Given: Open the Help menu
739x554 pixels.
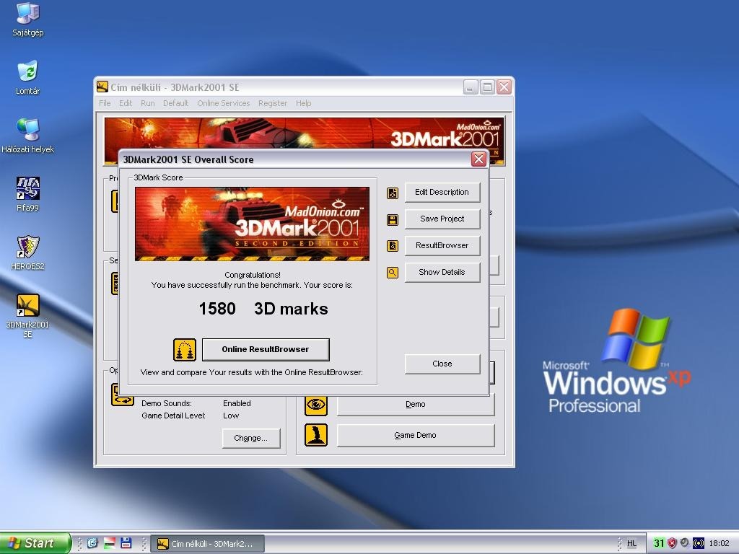Looking at the screenshot, I should [x=304, y=103].
